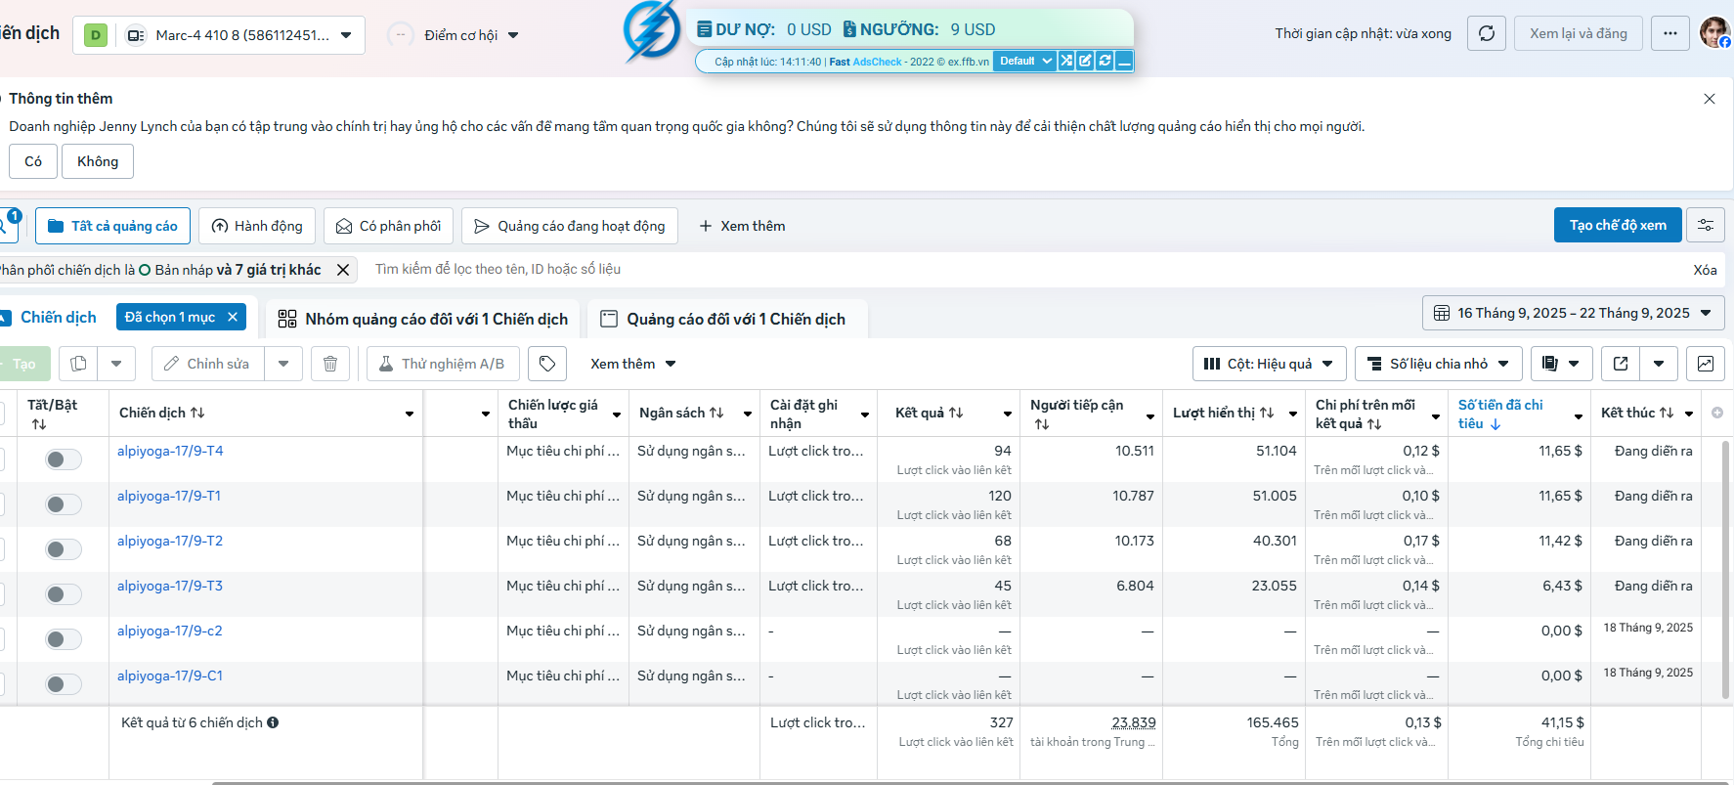The width and height of the screenshot is (1734, 785).
Task: Click the reports icon dropdown
Action: click(x=1562, y=364)
